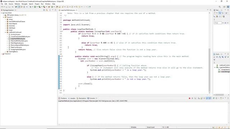
Task: Click in the Task List Find field
Action: [218, 23]
